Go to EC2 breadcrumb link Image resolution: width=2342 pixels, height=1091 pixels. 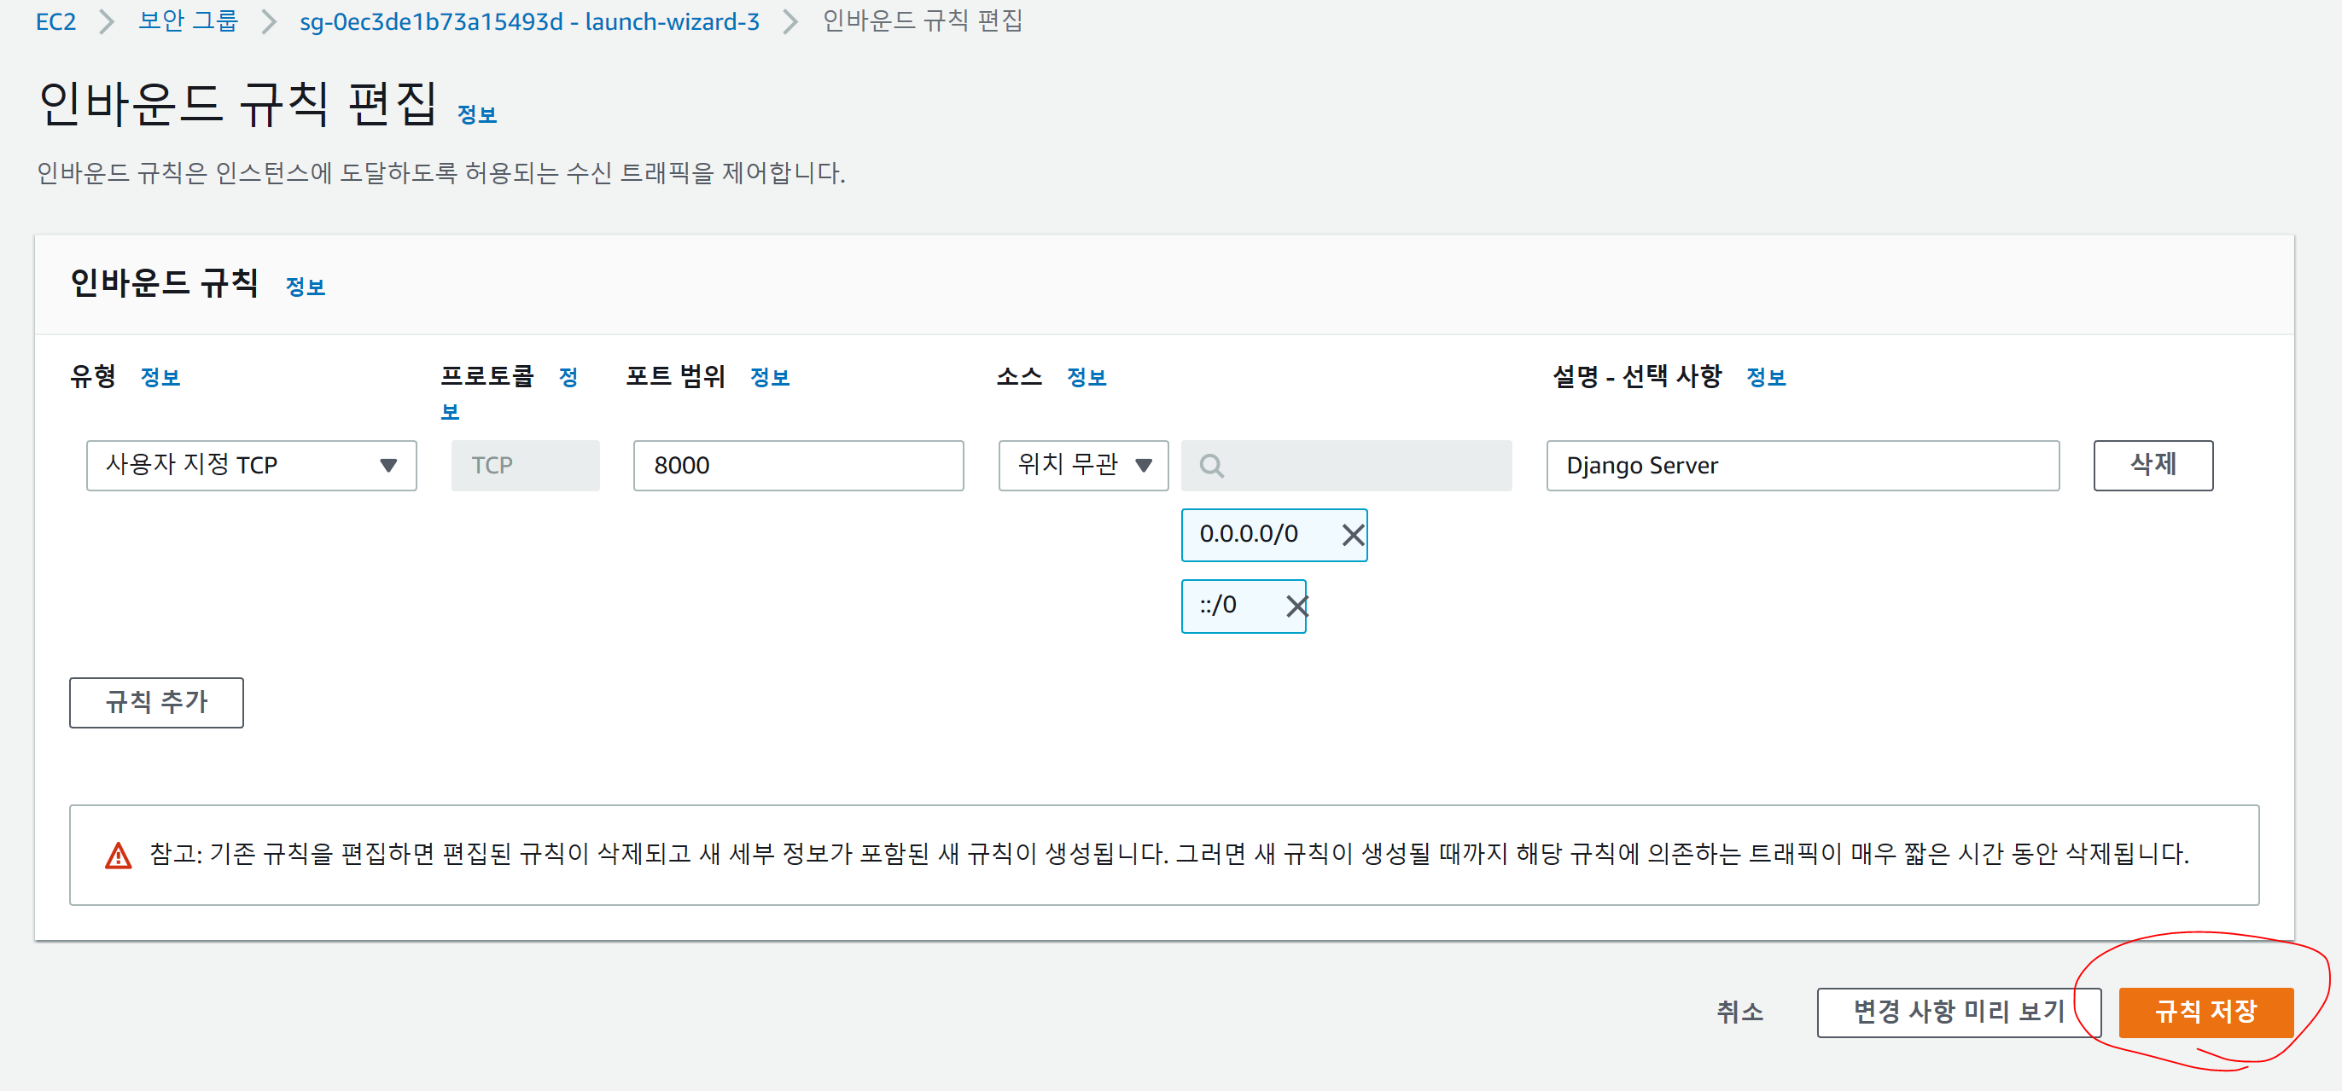coord(55,22)
